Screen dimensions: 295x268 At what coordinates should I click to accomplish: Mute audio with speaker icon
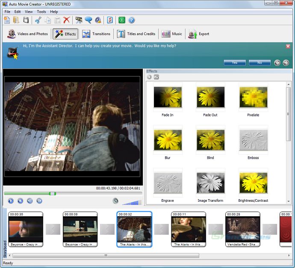pyautogui.click(x=115, y=201)
